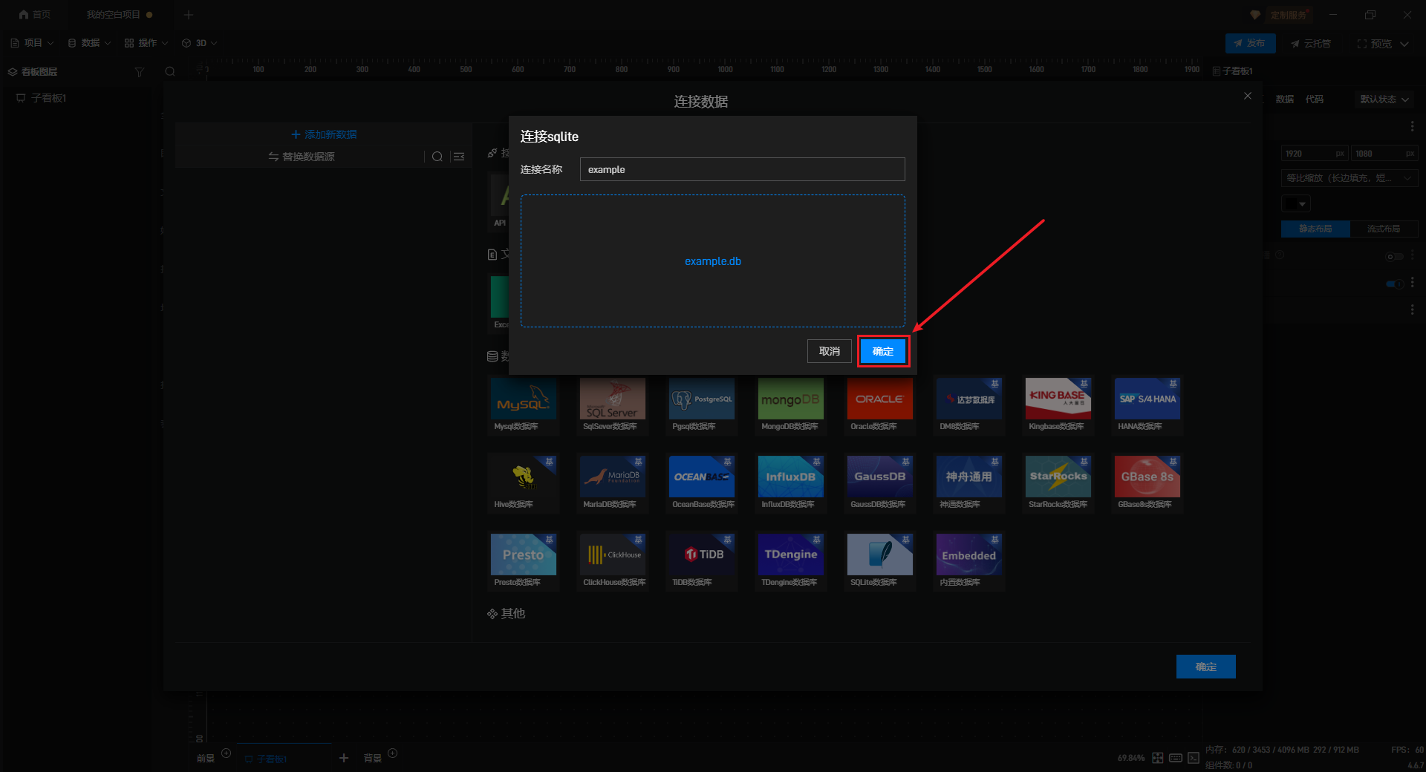Click the SQLite database icon
1426x772 pixels.
coord(879,555)
